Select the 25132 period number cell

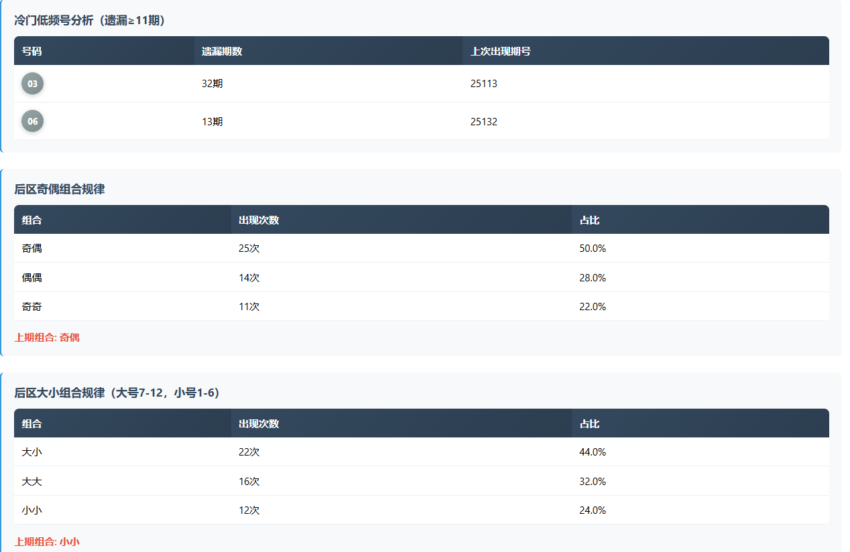coord(484,121)
